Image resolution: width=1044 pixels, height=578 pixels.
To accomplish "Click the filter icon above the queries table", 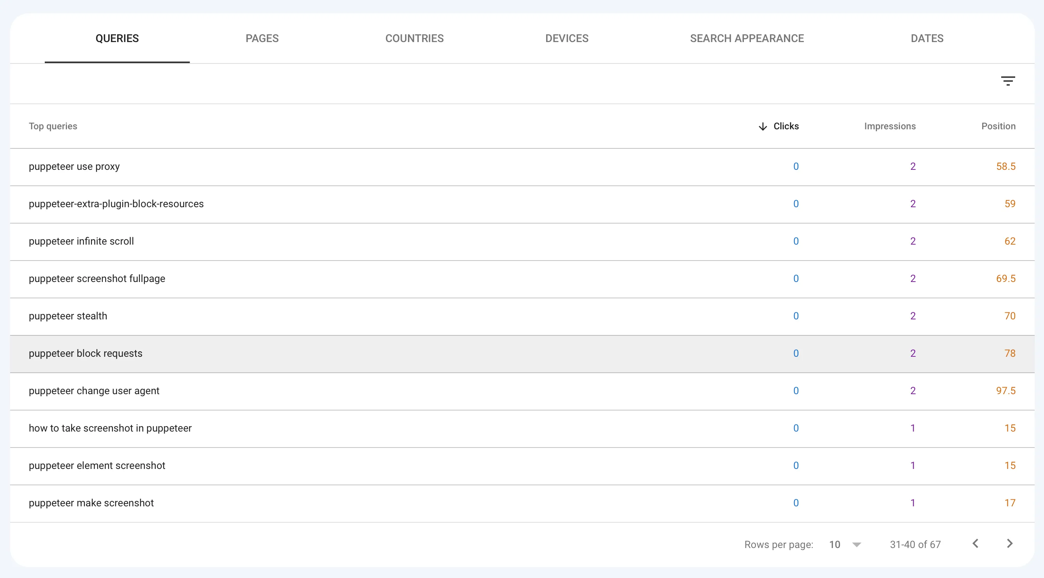I will point(1008,80).
